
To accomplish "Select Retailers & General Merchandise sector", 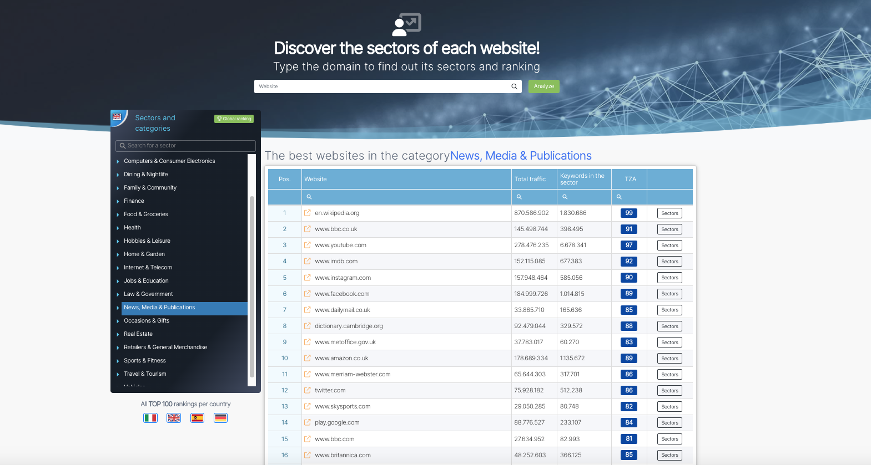I will [x=165, y=347].
